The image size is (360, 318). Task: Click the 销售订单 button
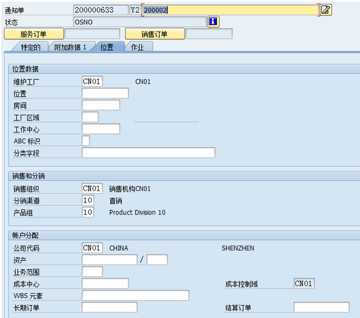(155, 34)
